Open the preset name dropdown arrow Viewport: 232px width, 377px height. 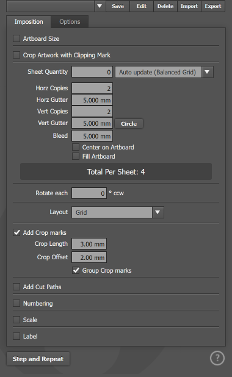pos(100,6)
